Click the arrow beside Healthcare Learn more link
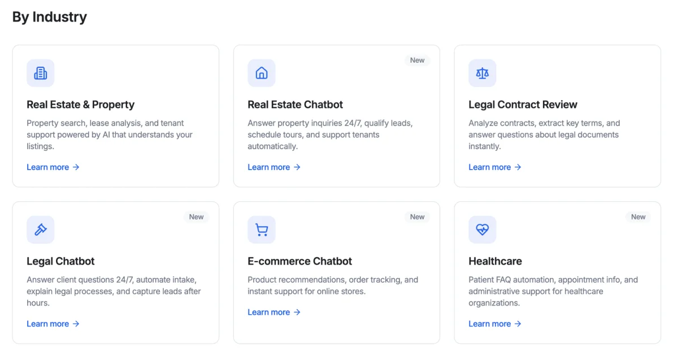Image resolution: width=678 pixels, height=351 pixels. coord(519,323)
